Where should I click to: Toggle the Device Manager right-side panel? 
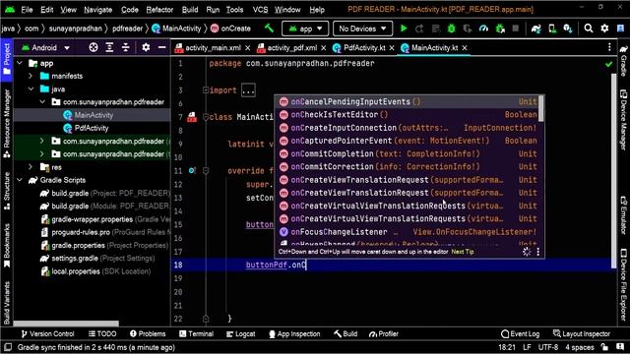point(623,120)
